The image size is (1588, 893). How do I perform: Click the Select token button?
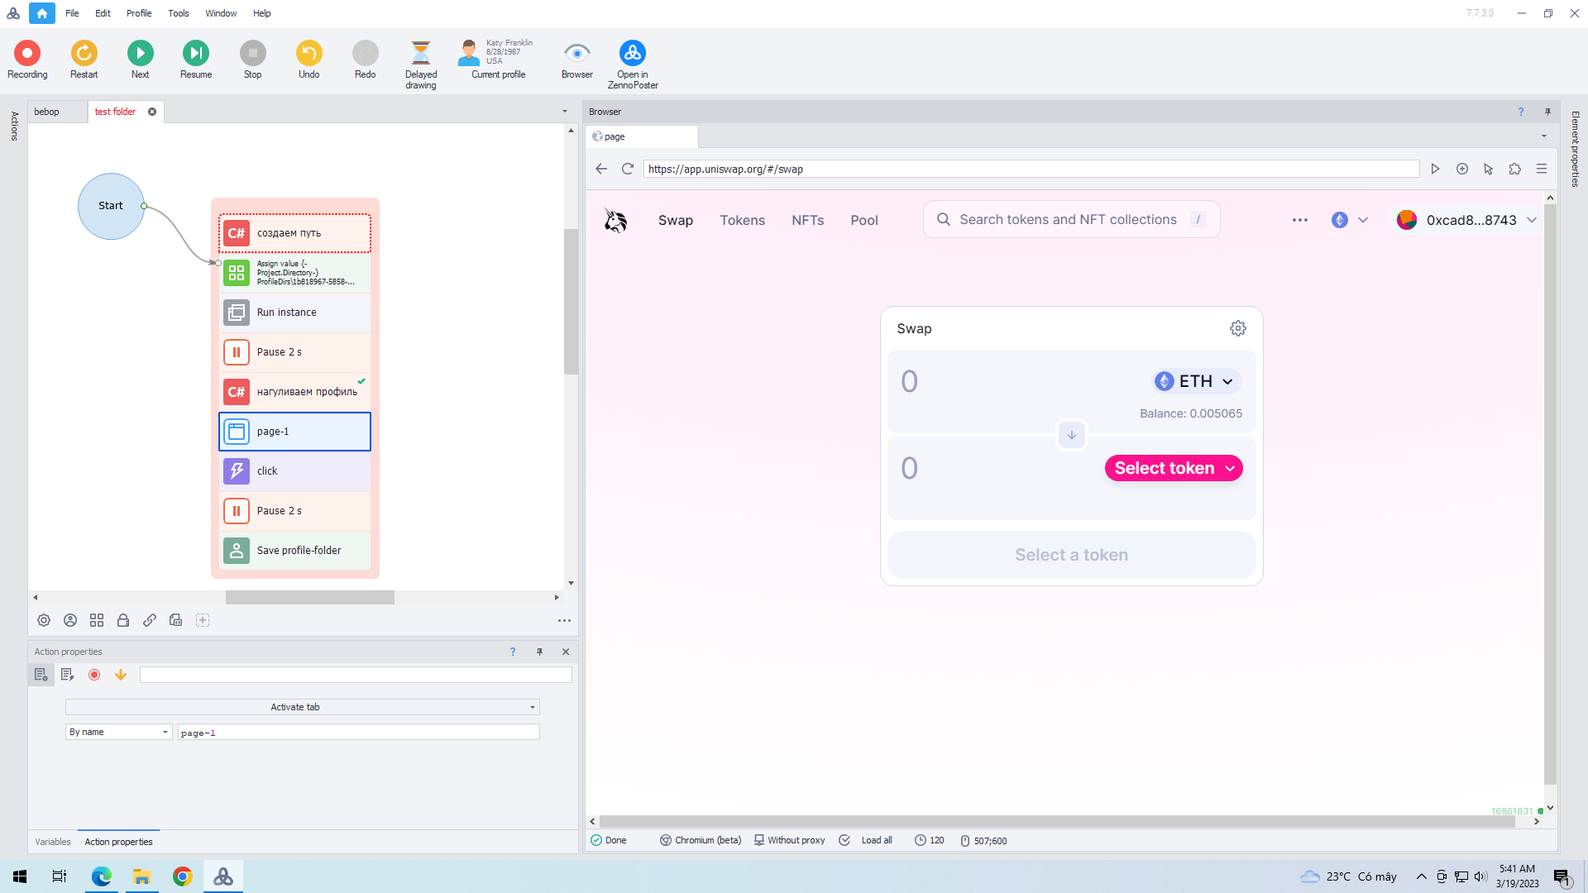pyautogui.click(x=1173, y=468)
